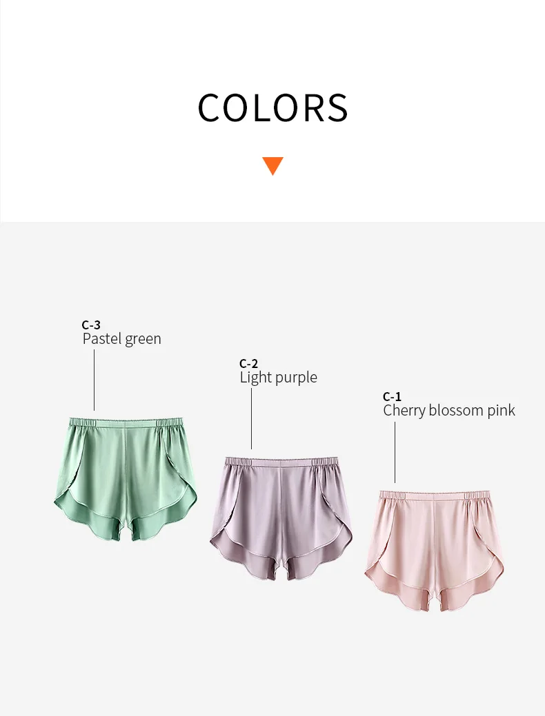Click the green shorts elastic waistband
The image size is (545, 716).
pos(126,422)
